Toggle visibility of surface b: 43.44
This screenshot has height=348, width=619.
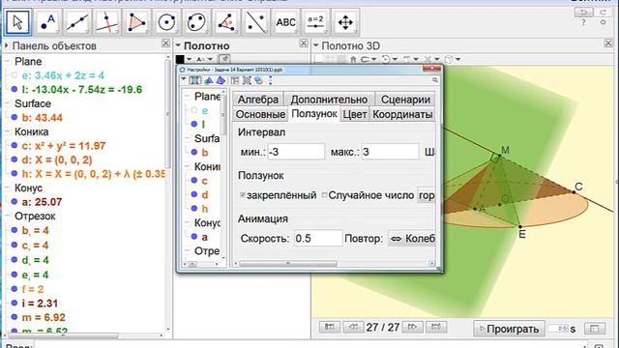click(x=15, y=117)
